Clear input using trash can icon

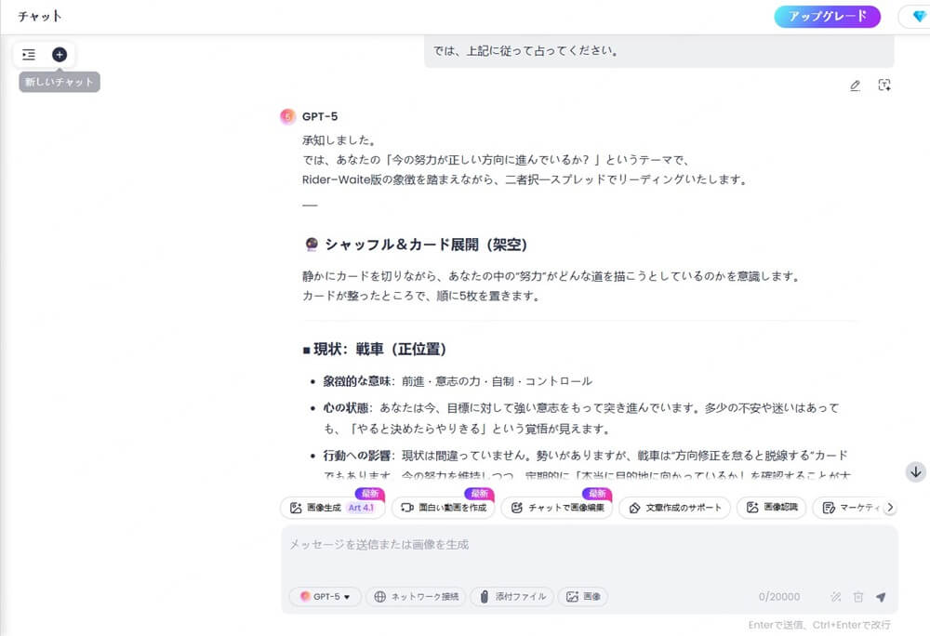(x=858, y=597)
